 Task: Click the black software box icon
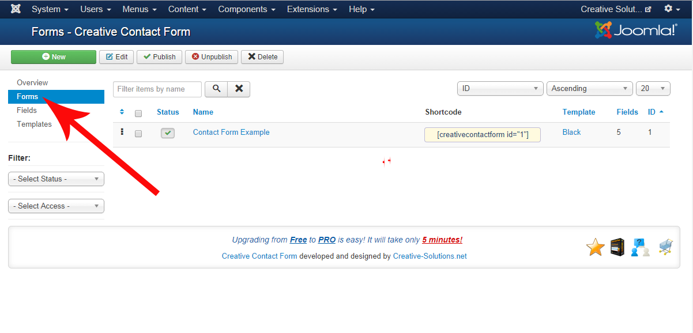tap(617, 248)
